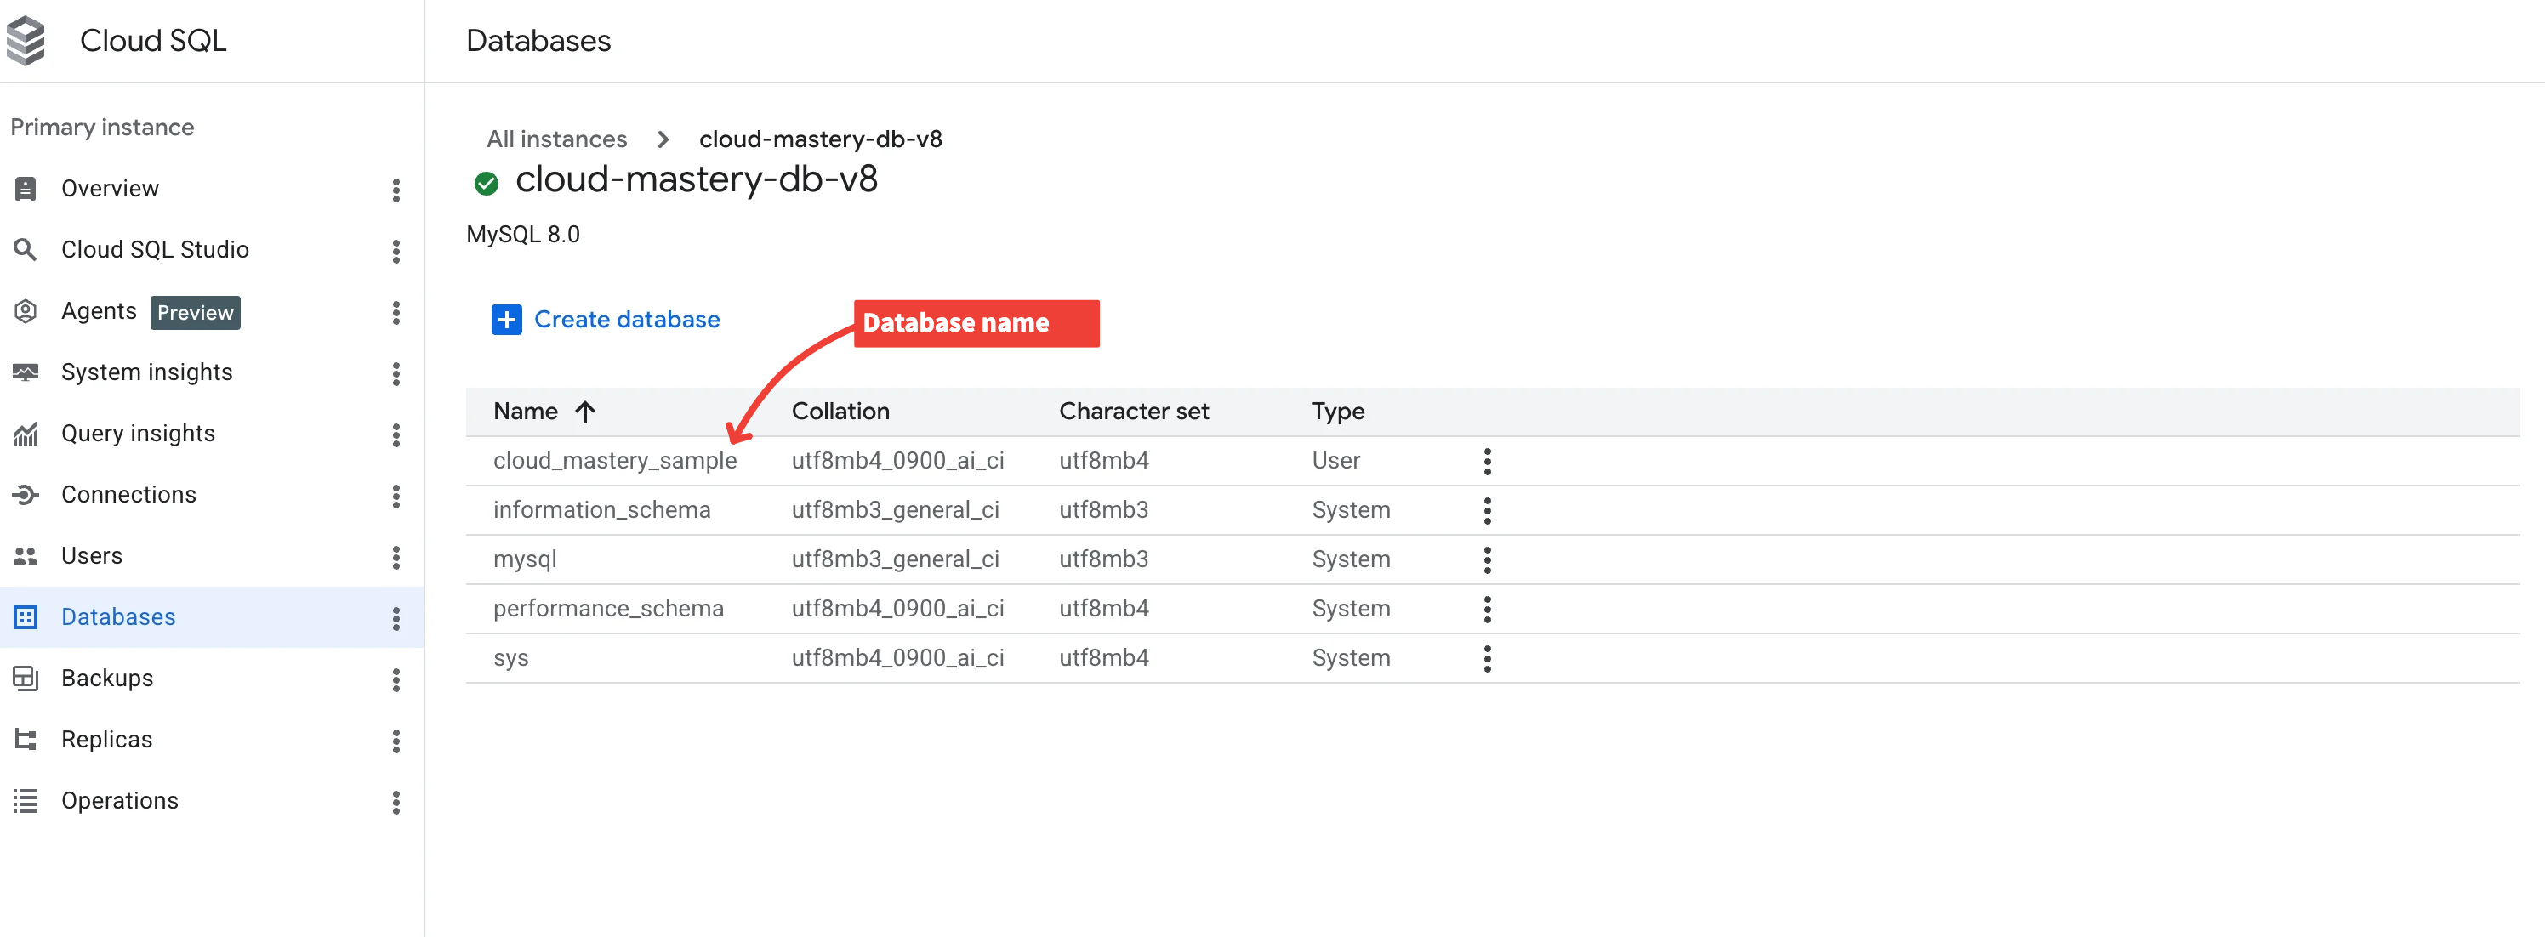
Task: Click the Cloud SQL product title
Action: point(153,41)
